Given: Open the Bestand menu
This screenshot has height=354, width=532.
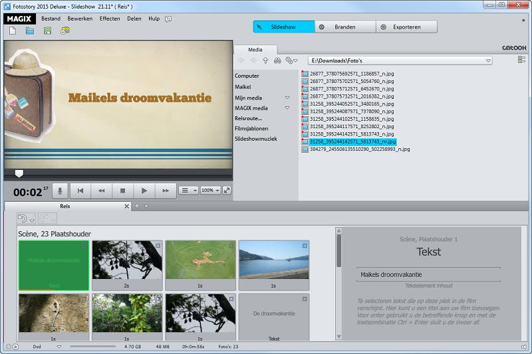Looking at the screenshot, I should click(51, 19).
